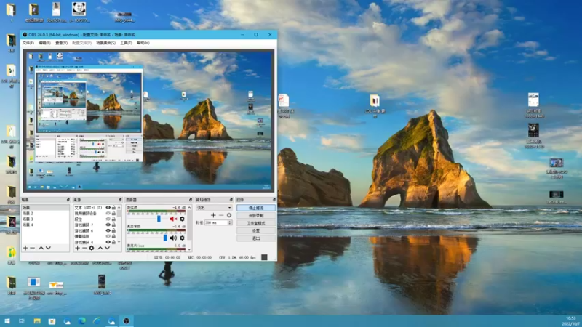The width and height of the screenshot is (582, 327).
Task: Select the red P document icon on the desktop
Action: [x=284, y=101]
